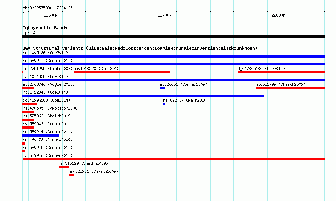The image size is (336, 201).
Task: Click the nsv1014828 blue gain bar
Action: (174, 80)
